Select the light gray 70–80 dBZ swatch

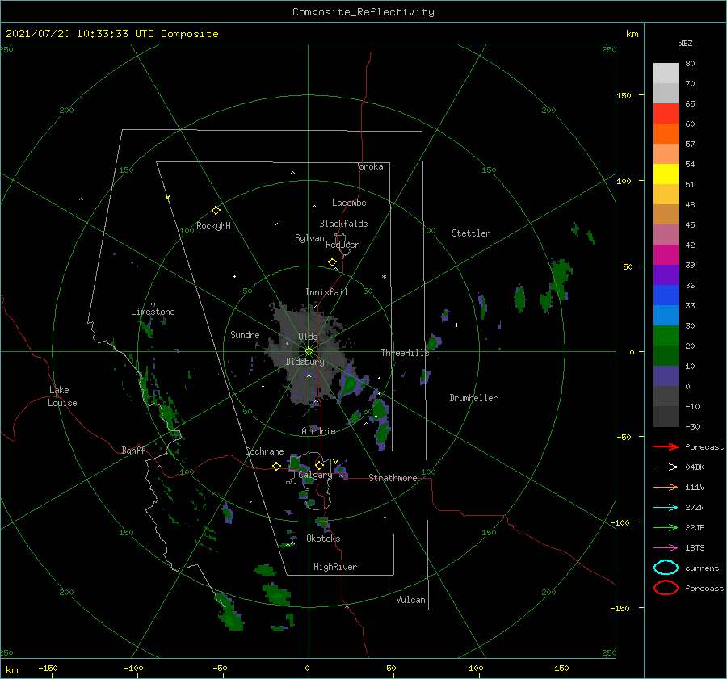pyautogui.click(x=666, y=73)
